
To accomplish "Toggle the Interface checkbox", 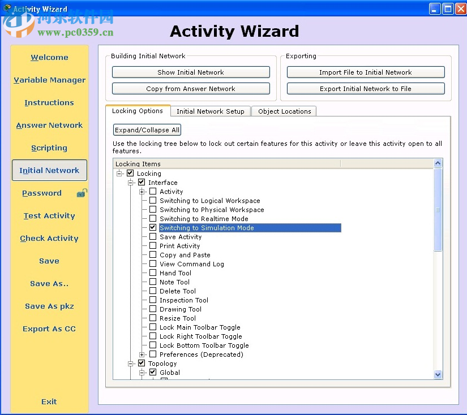I will coord(142,182).
